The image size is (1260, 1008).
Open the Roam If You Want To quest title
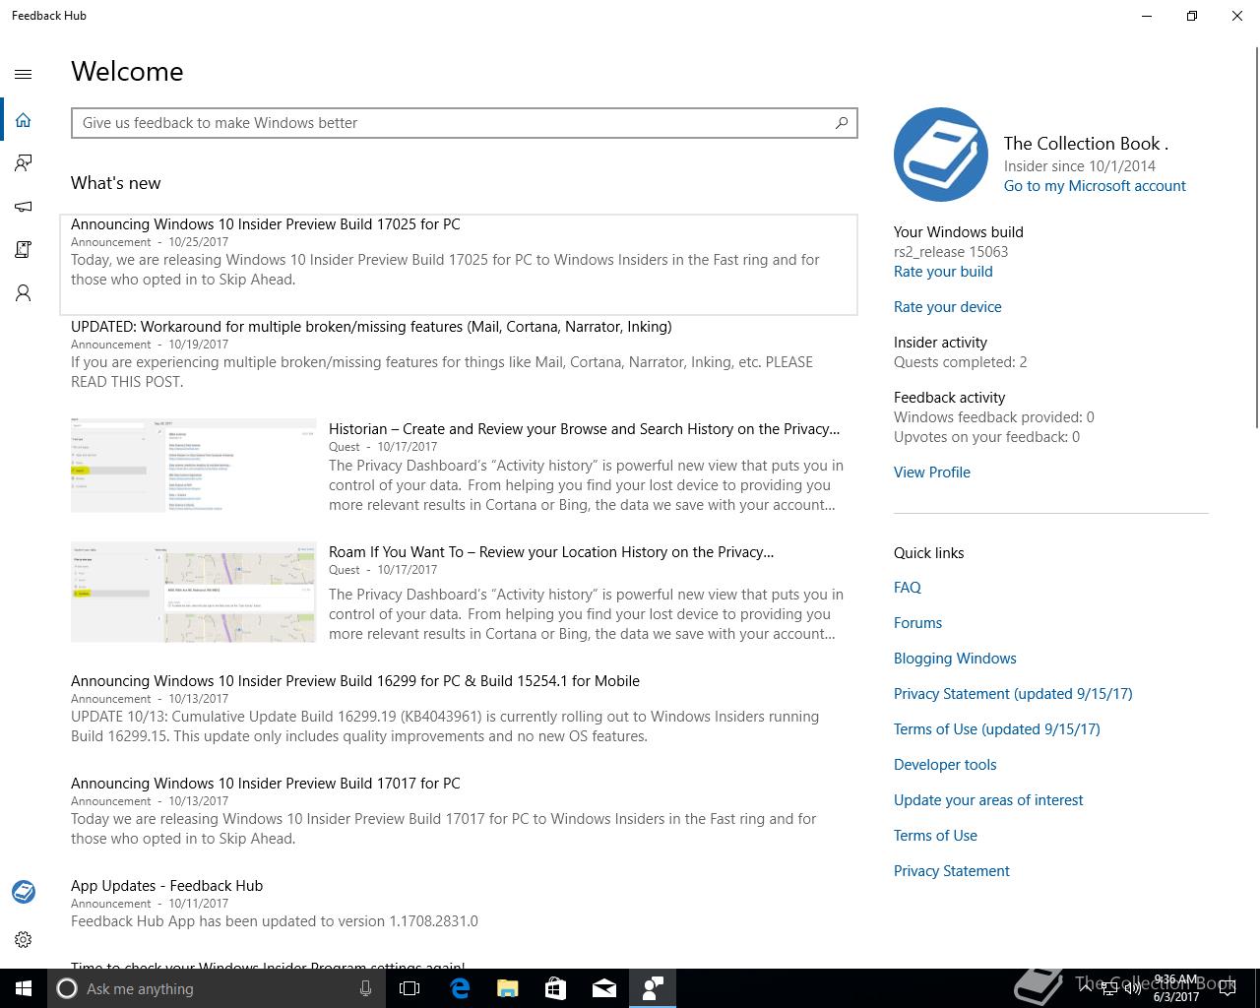coord(551,552)
